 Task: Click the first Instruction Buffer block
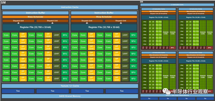pos(36,13)
